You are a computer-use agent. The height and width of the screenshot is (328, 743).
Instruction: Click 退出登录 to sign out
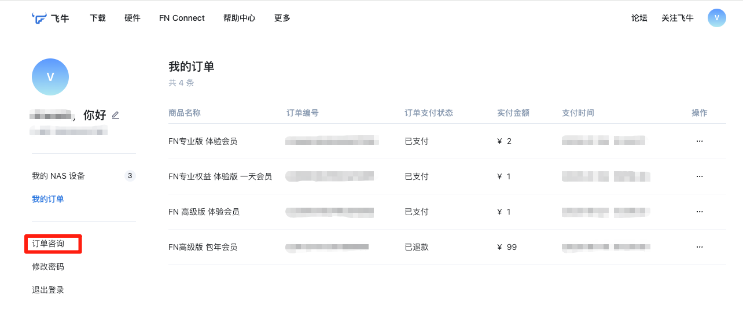tap(48, 290)
